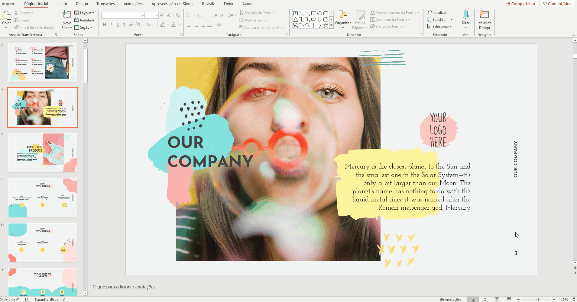This screenshot has height=302, width=577.
Task: Switch to Design tab
Action: [82, 4]
